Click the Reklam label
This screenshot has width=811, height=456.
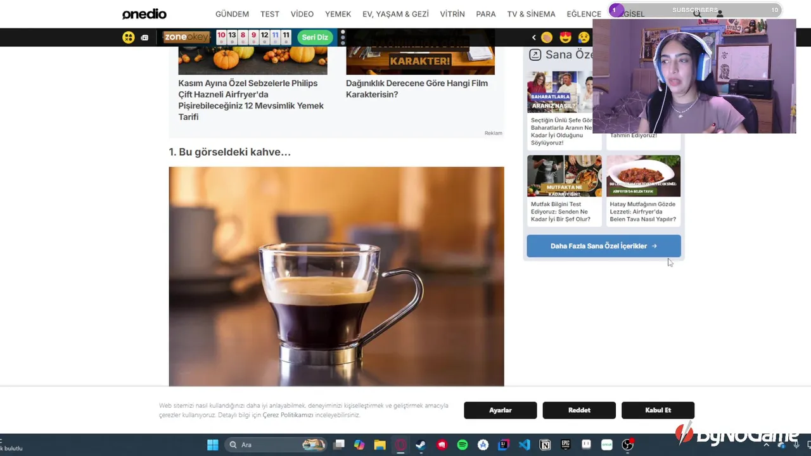click(493, 133)
